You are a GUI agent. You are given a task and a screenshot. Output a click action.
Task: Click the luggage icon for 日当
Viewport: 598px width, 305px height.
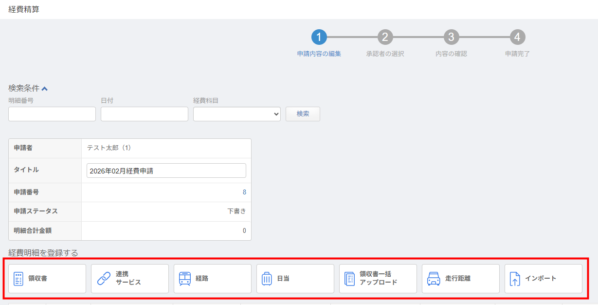[x=267, y=279]
